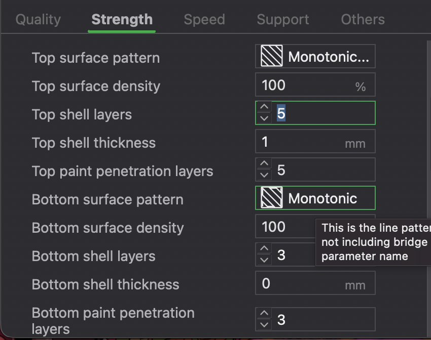Increase Bottom shell layers with up arrow
431x340 pixels.
[264, 249]
